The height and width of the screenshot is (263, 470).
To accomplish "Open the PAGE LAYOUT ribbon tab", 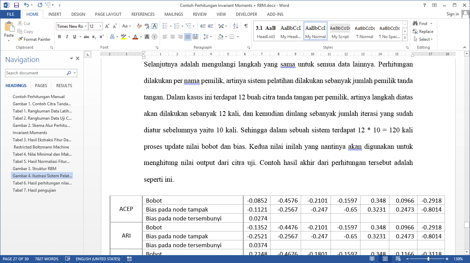I will (x=108, y=14).
